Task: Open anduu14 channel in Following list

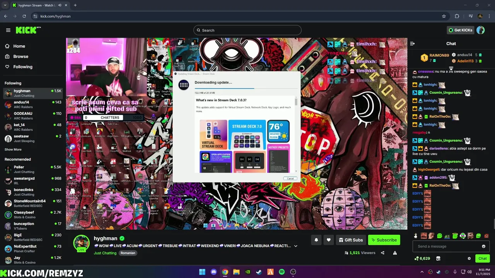Action: click(x=33, y=105)
